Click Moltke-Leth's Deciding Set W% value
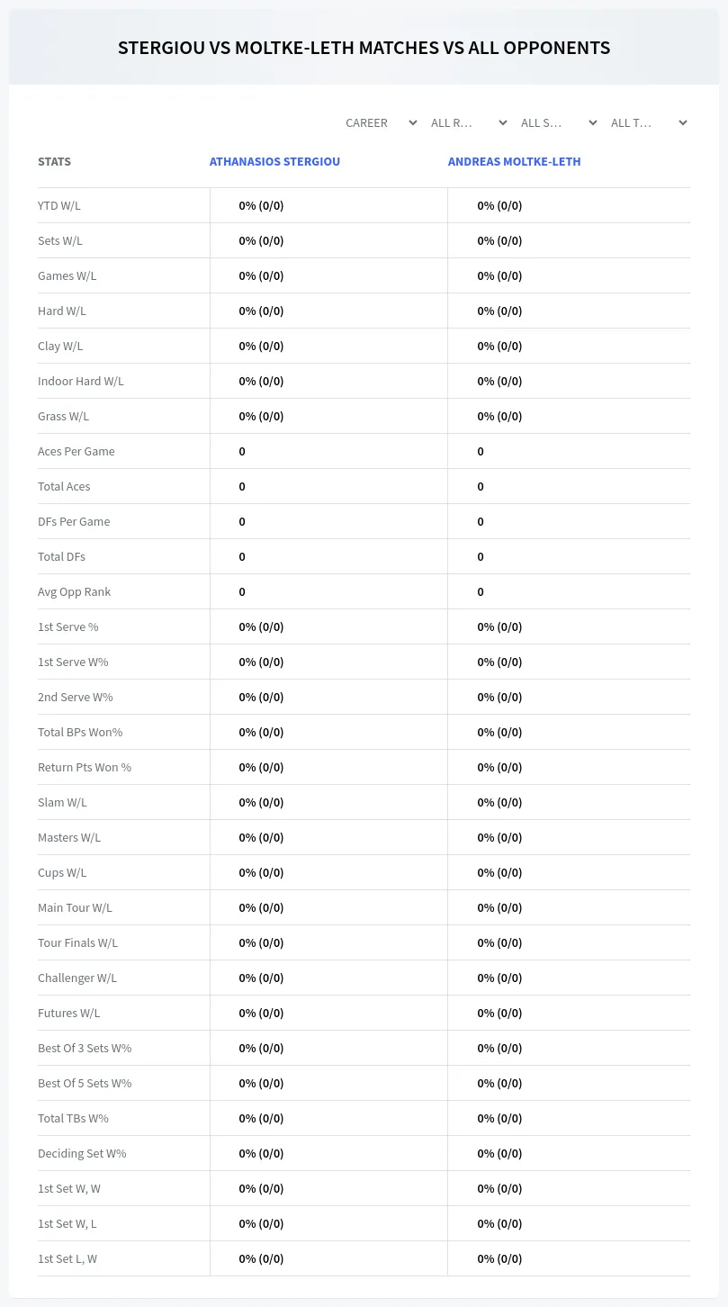Screen dimensions: 728x1307 [x=499, y=1153]
